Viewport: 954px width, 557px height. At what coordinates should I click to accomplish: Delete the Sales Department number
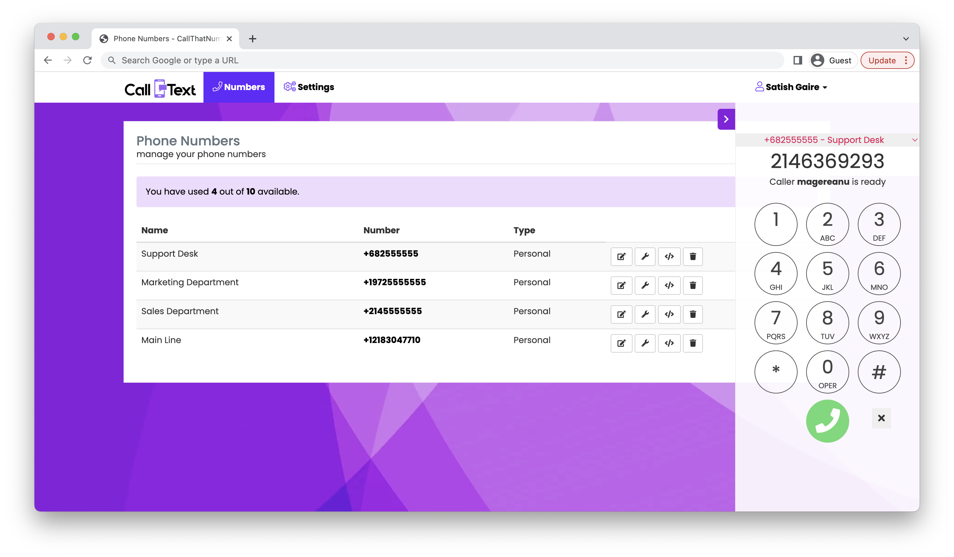click(x=693, y=314)
